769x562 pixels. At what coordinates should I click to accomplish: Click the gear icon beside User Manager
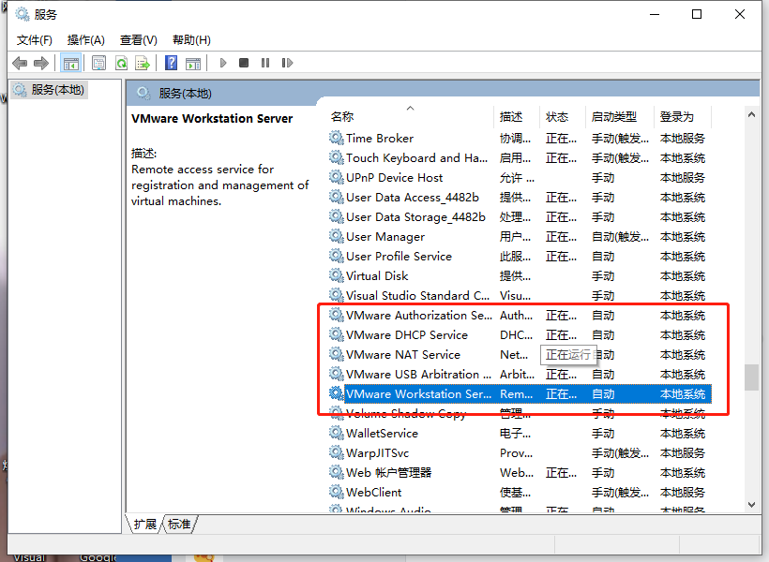coord(336,237)
